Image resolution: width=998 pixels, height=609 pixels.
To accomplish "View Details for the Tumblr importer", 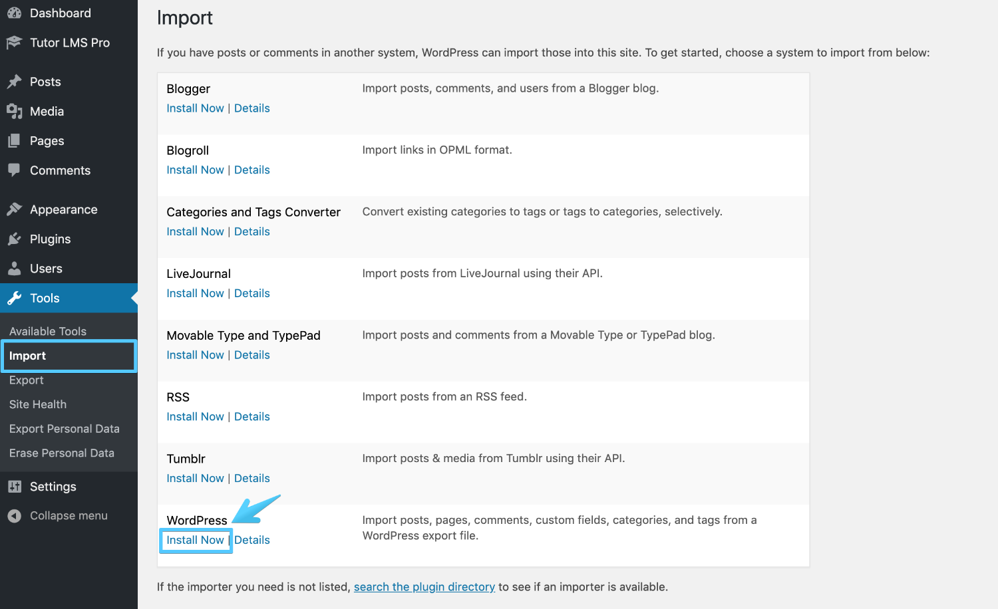I will pyautogui.click(x=252, y=479).
